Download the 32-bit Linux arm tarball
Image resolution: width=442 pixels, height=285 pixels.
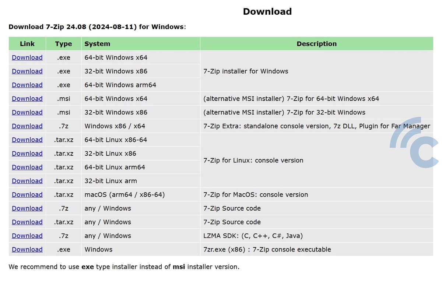coord(27,181)
